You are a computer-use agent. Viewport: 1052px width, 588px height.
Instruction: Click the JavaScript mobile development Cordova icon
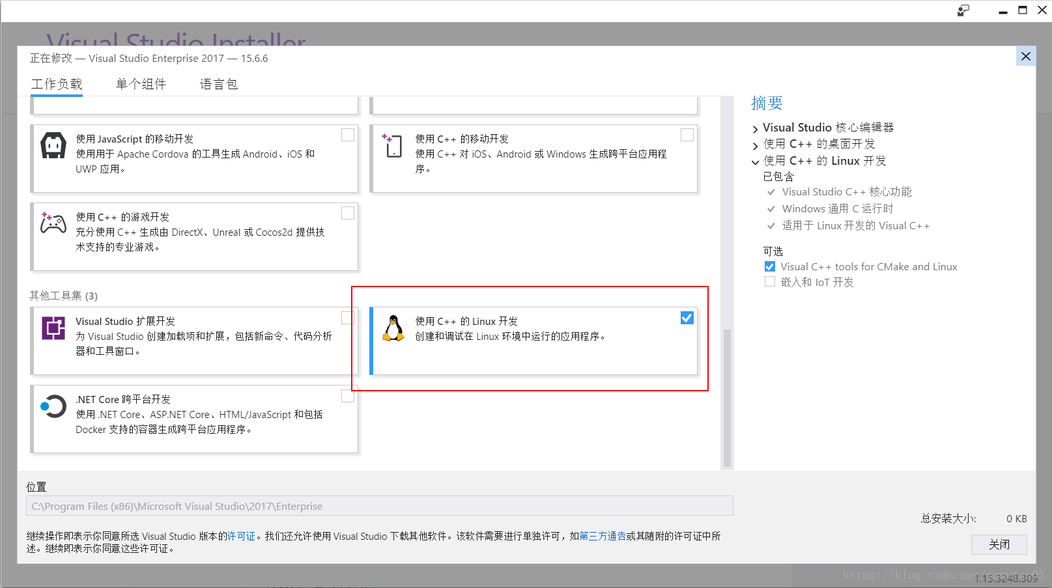click(x=53, y=145)
